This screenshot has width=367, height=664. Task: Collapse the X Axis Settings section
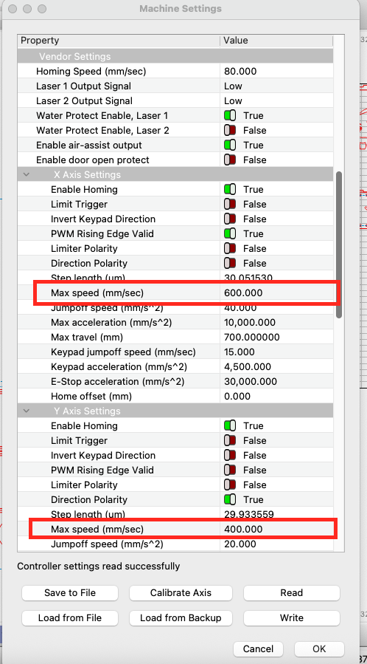click(27, 174)
